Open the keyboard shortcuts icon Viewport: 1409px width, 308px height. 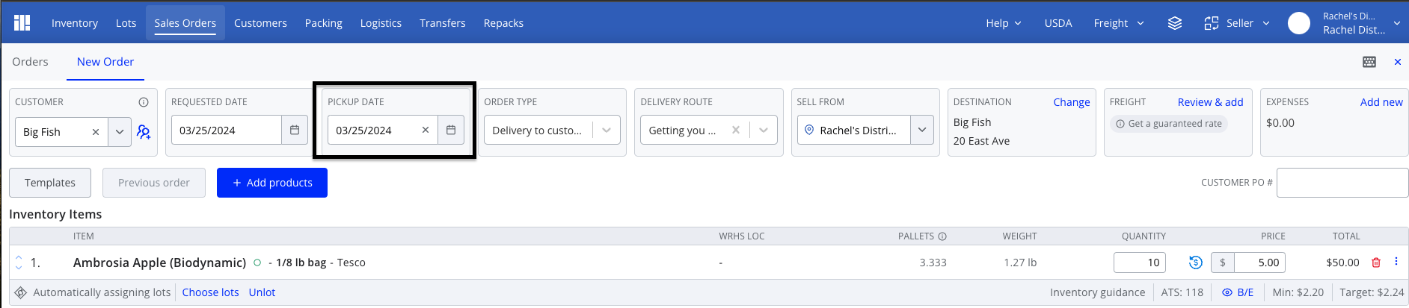(x=1369, y=62)
